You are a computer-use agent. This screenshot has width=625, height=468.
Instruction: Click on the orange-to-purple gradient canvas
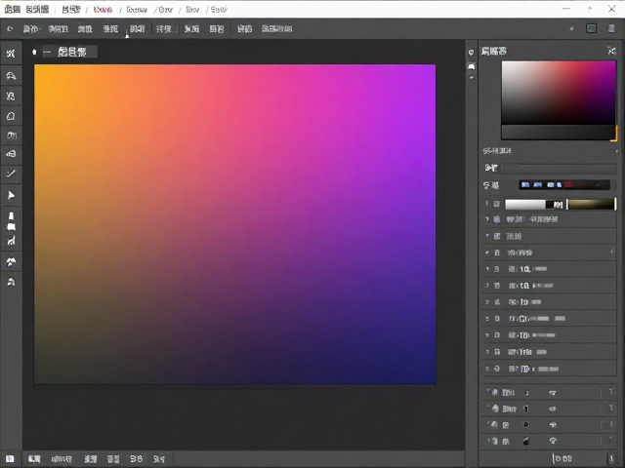tap(234, 224)
